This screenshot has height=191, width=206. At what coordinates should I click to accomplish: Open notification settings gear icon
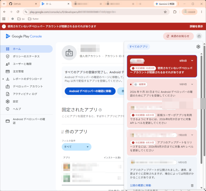198,46
